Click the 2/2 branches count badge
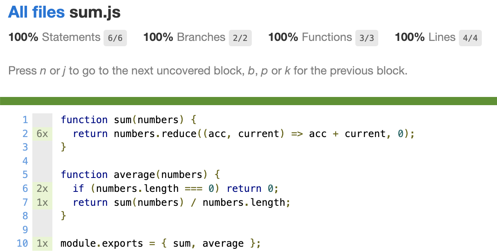Viewport: 497px width, 252px height. [x=240, y=38]
